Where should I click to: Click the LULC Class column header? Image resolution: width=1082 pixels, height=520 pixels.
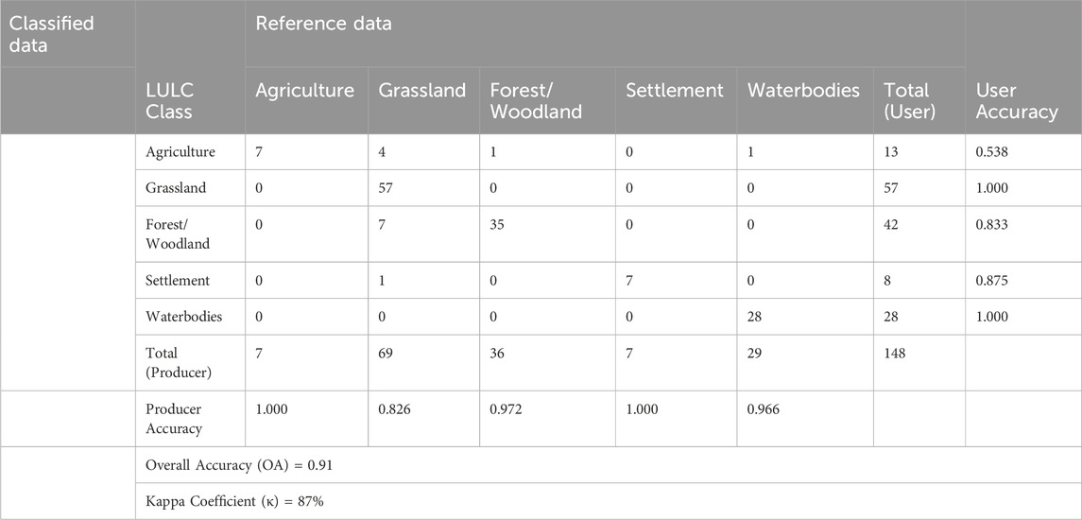tap(190, 101)
